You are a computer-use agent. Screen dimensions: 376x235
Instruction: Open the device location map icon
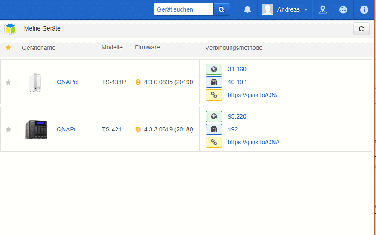323,9
